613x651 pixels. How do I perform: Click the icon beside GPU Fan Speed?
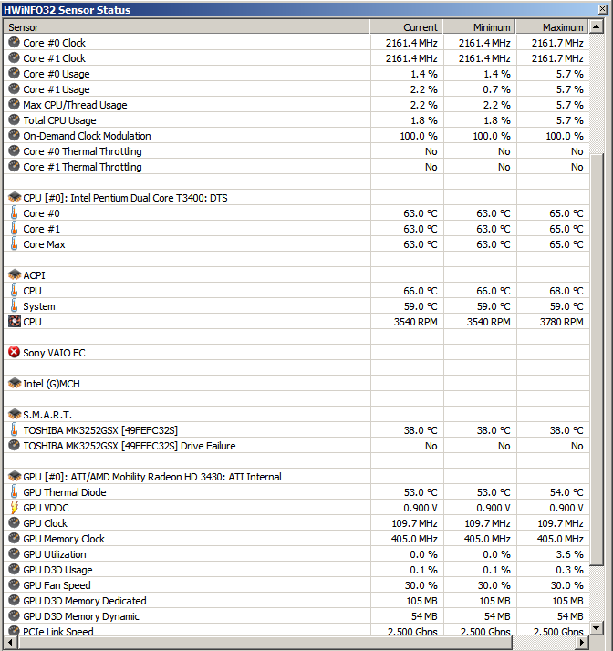click(14, 585)
